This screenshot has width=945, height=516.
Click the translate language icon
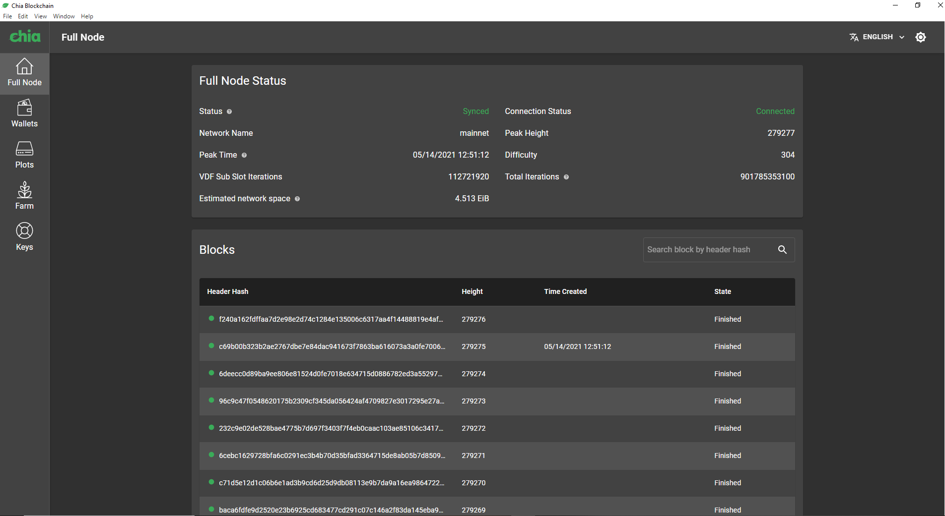pyautogui.click(x=854, y=37)
